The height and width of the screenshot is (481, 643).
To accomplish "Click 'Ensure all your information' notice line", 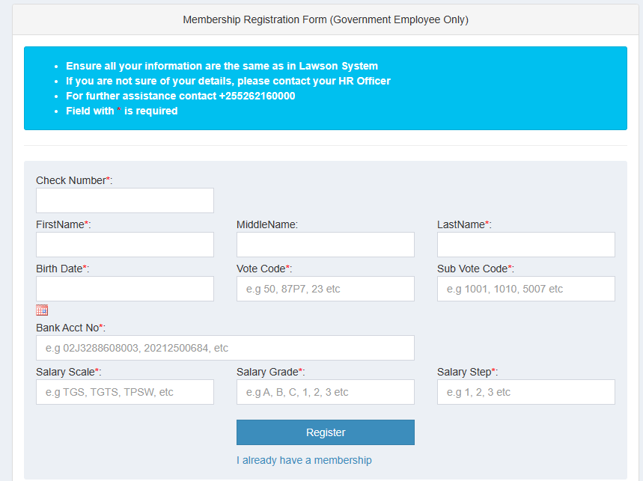I will coord(222,66).
